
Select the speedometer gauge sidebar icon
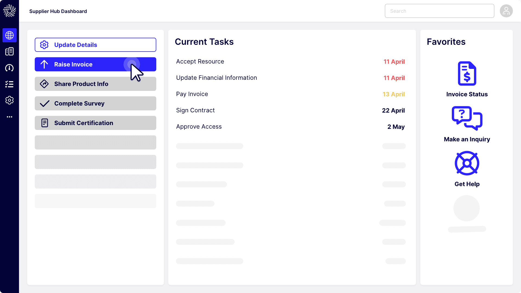point(9,68)
